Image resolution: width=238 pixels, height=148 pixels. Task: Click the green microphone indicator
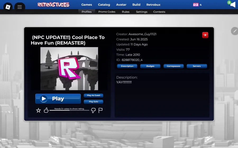click(229, 2)
